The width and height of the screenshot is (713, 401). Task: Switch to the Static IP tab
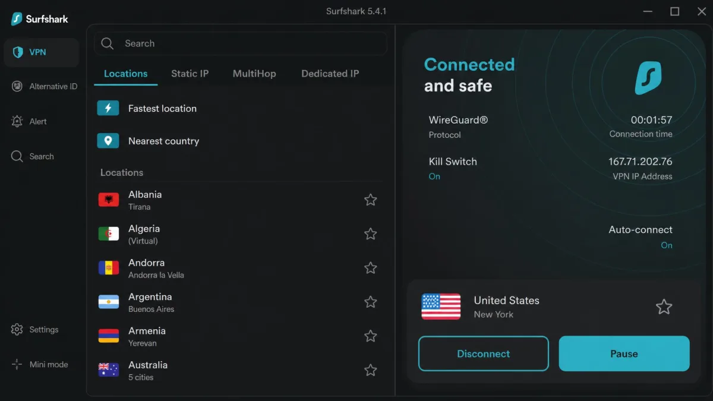pyautogui.click(x=190, y=74)
